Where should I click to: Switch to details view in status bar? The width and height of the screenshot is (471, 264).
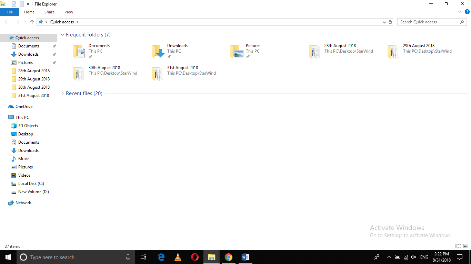(458, 246)
